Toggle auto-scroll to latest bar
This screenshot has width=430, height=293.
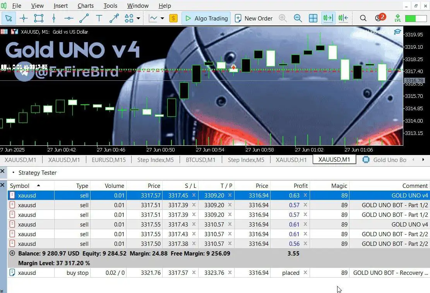[x=328, y=18]
